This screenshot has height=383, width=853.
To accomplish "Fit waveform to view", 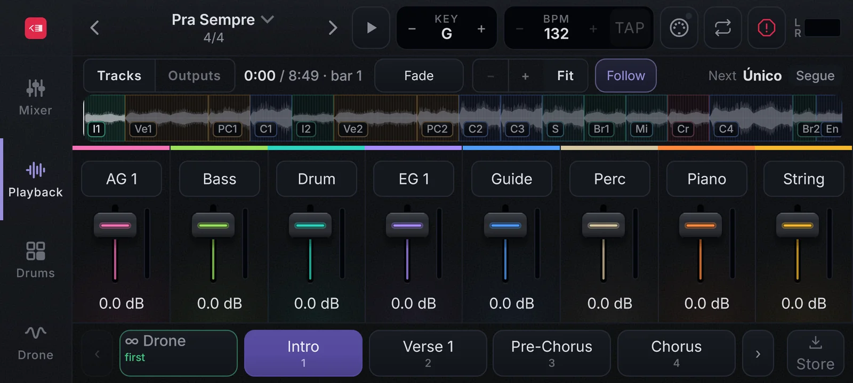I will click(x=566, y=76).
